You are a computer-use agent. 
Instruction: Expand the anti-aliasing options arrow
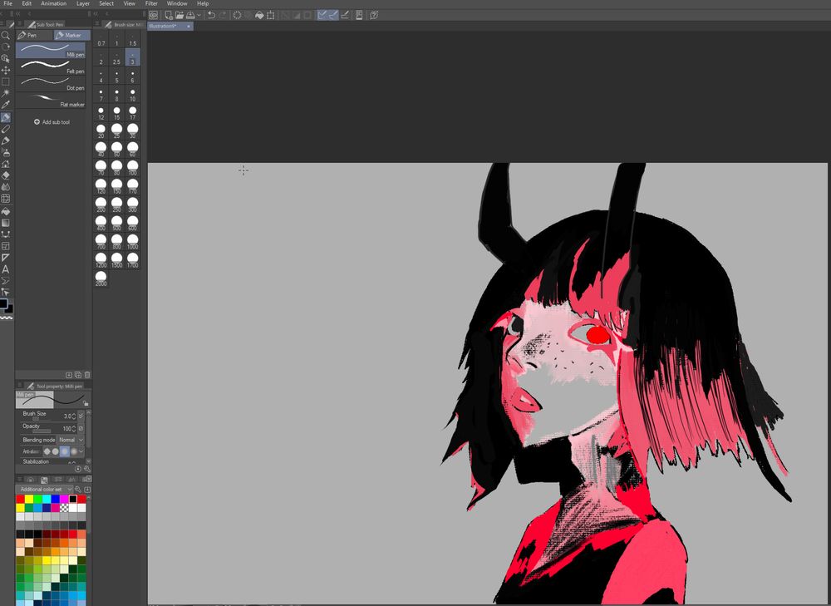(x=81, y=451)
